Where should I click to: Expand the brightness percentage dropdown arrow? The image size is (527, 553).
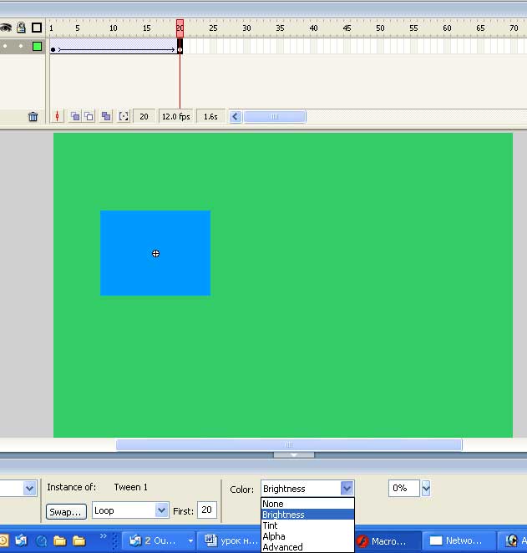(426, 489)
